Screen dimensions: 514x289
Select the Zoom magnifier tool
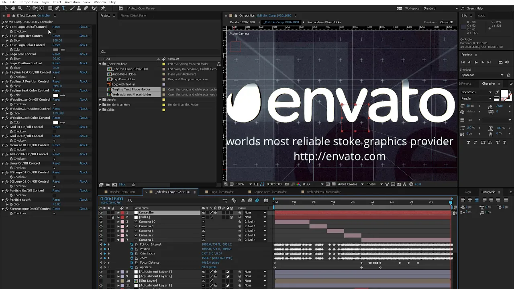tap(20, 8)
